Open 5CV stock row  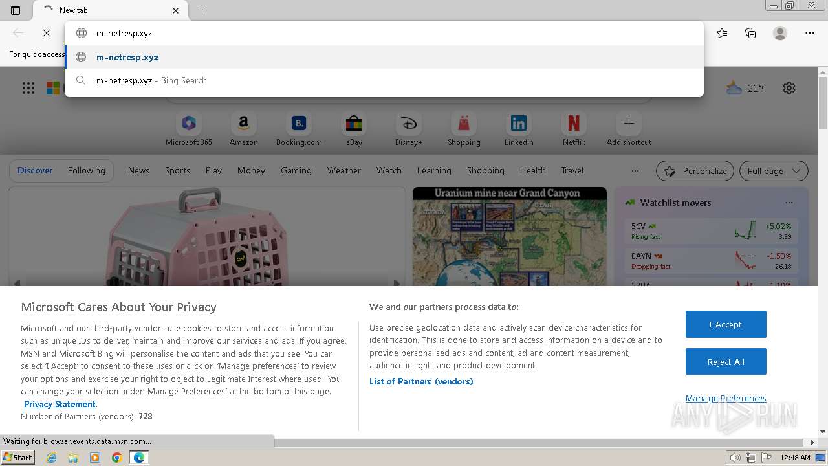click(x=711, y=231)
